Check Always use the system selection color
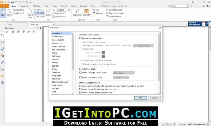211x126 pixels. click(80, 93)
